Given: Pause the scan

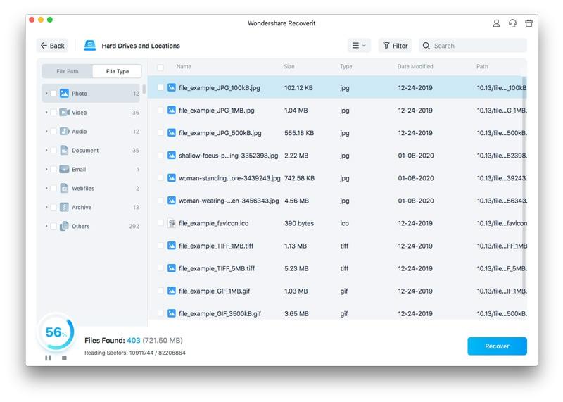Looking at the screenshot, I should coord(48,358).
